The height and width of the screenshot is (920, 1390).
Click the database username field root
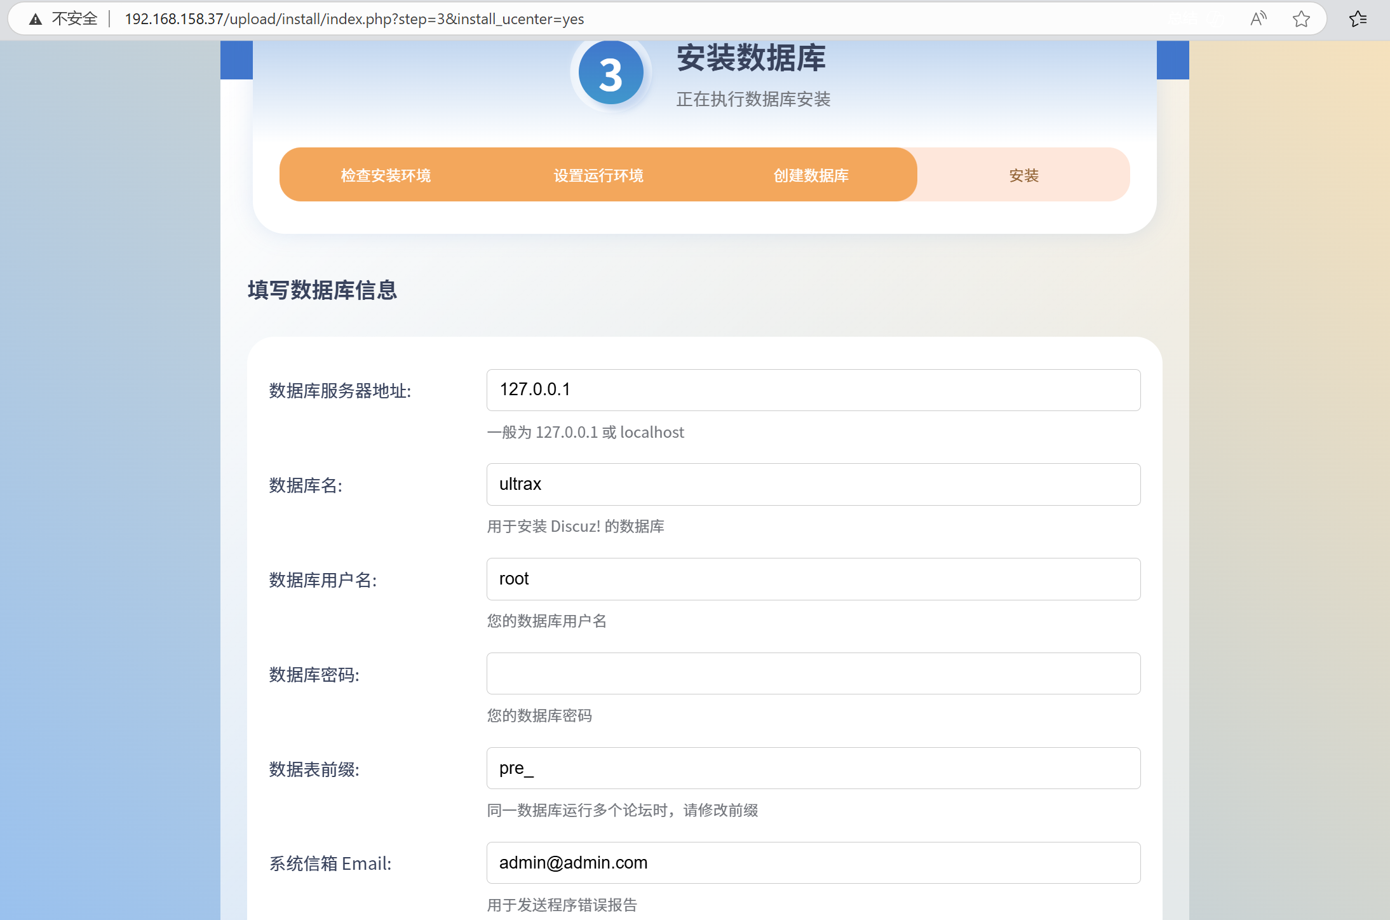point(813,579)
